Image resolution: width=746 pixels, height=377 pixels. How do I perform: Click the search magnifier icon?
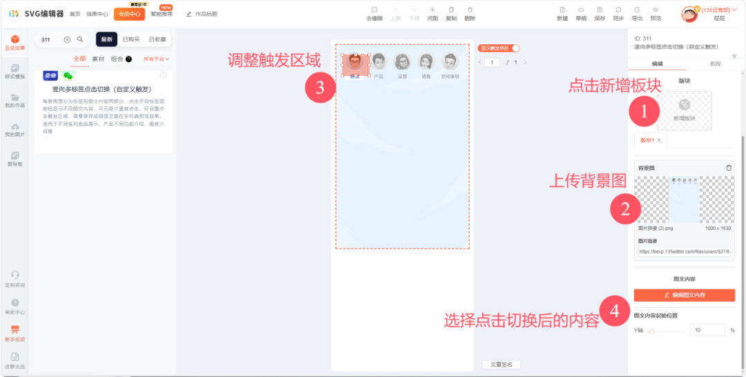tap(80, 39)
